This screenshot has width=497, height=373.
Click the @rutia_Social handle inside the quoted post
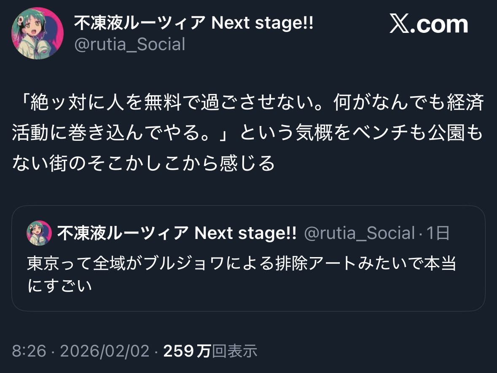coord(359,233)
